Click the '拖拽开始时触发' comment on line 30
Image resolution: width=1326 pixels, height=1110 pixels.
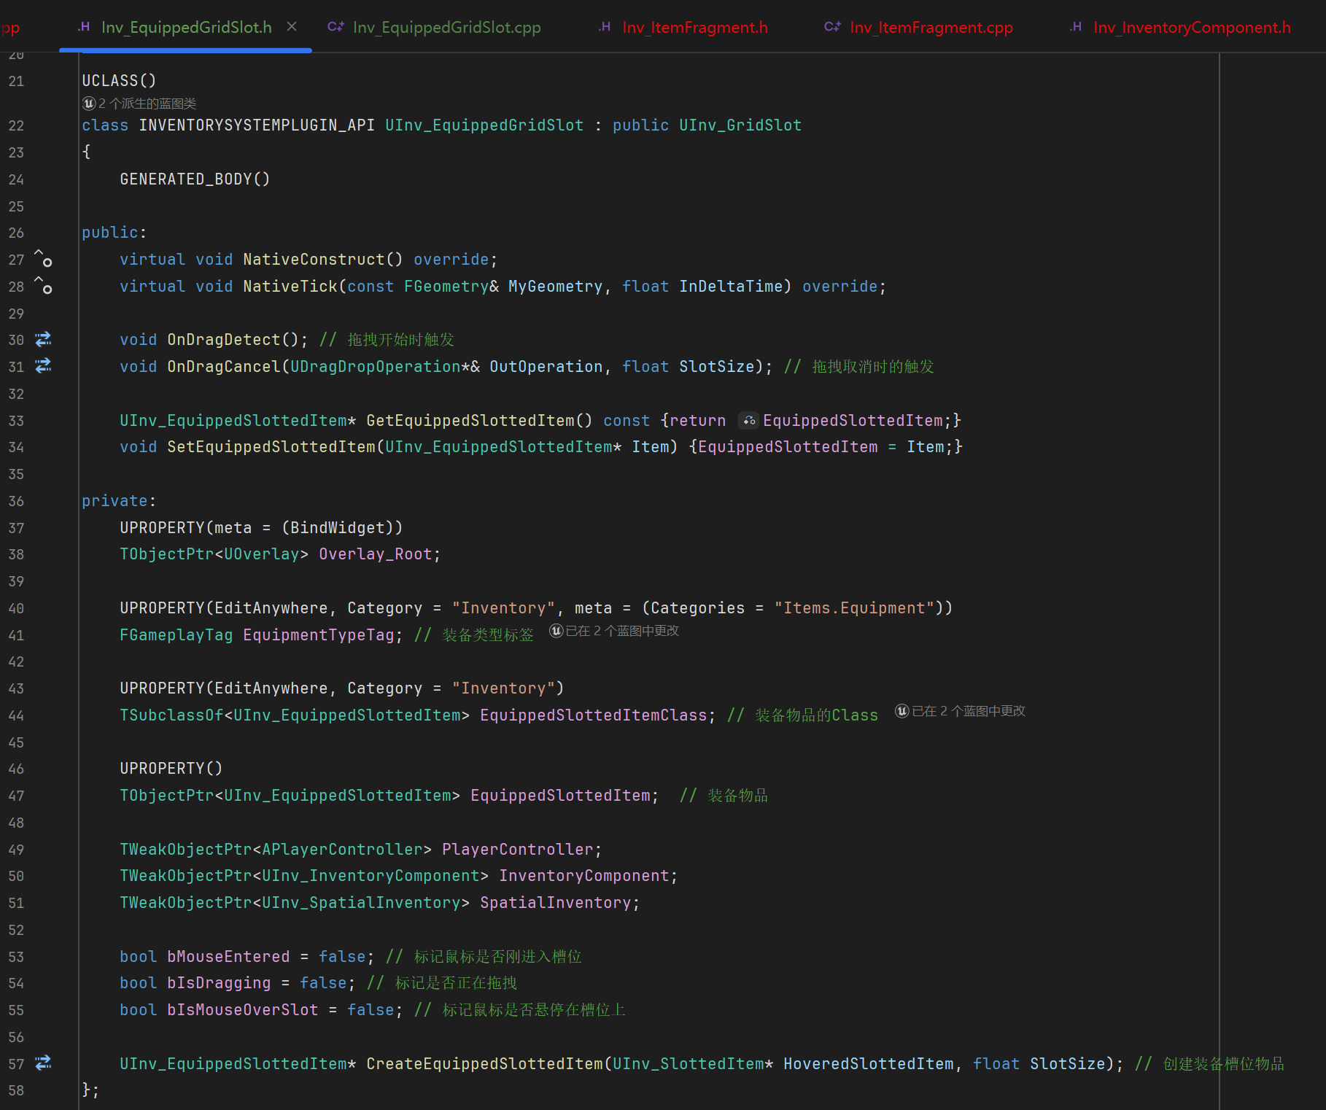click(x=400, y=340)
